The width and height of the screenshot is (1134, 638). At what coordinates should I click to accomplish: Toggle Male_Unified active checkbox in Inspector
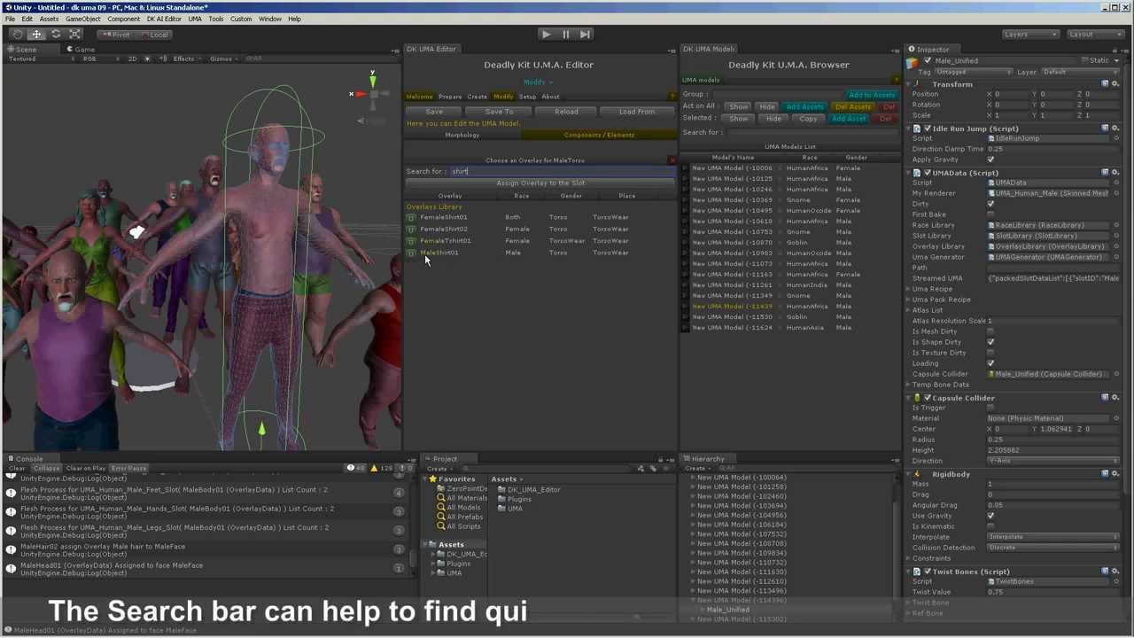[928, 61]
